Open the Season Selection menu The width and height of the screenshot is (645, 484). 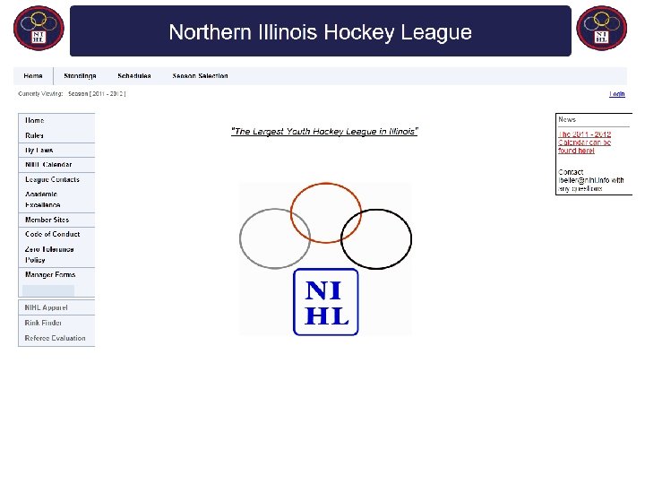[201, 75]
